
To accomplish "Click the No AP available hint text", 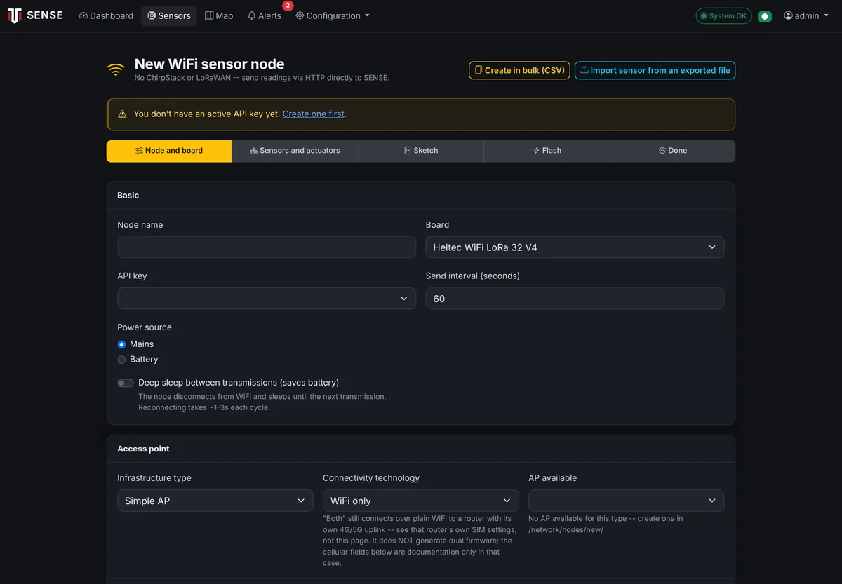I will [606, 524].
